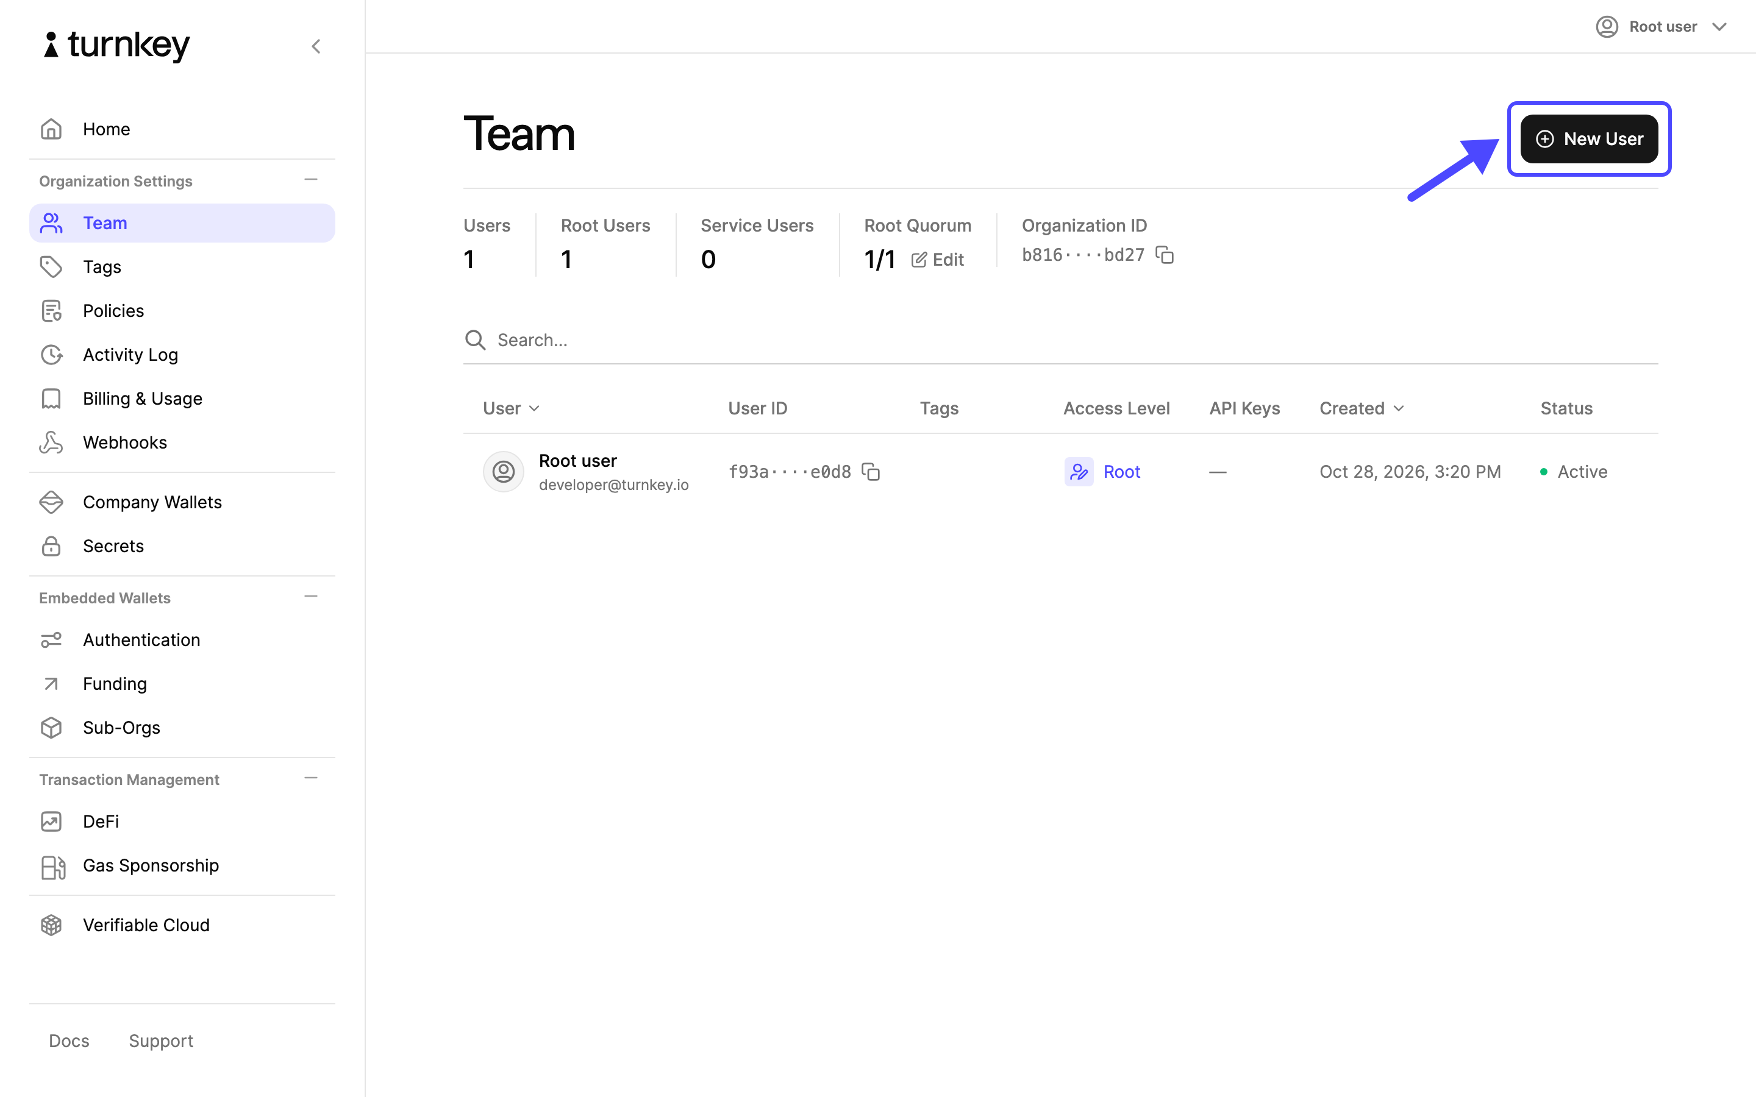Copy the Root user's User ID
1756x1097 pixels.
click(x=871, y=472)
